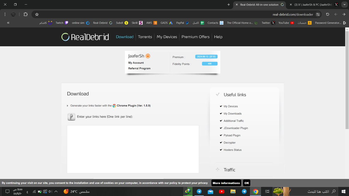The height and width of the screenshot is (196, 349).
Task: Click the premium expiry date badge
Action: coord(206,57)
